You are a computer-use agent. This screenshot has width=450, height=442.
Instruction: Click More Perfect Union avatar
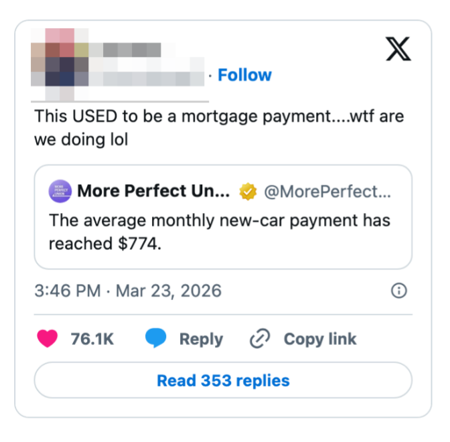(60, 192)
